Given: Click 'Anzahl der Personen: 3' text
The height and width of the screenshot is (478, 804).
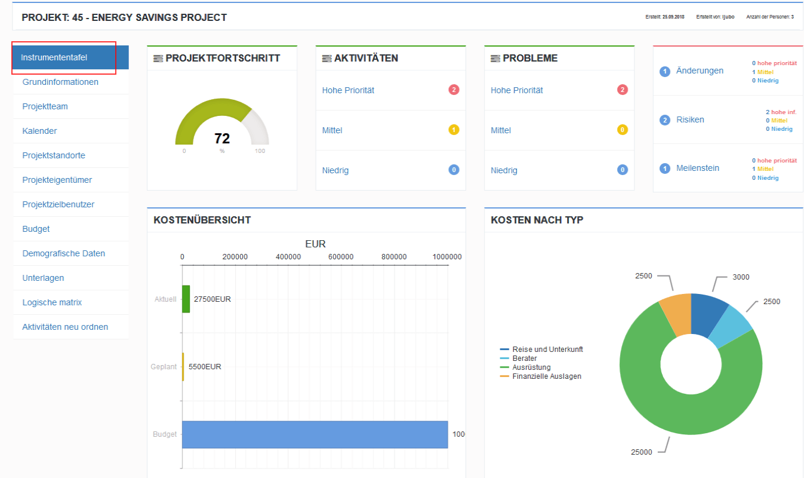Looking at the screenshot, I should [x=770, y=17].
